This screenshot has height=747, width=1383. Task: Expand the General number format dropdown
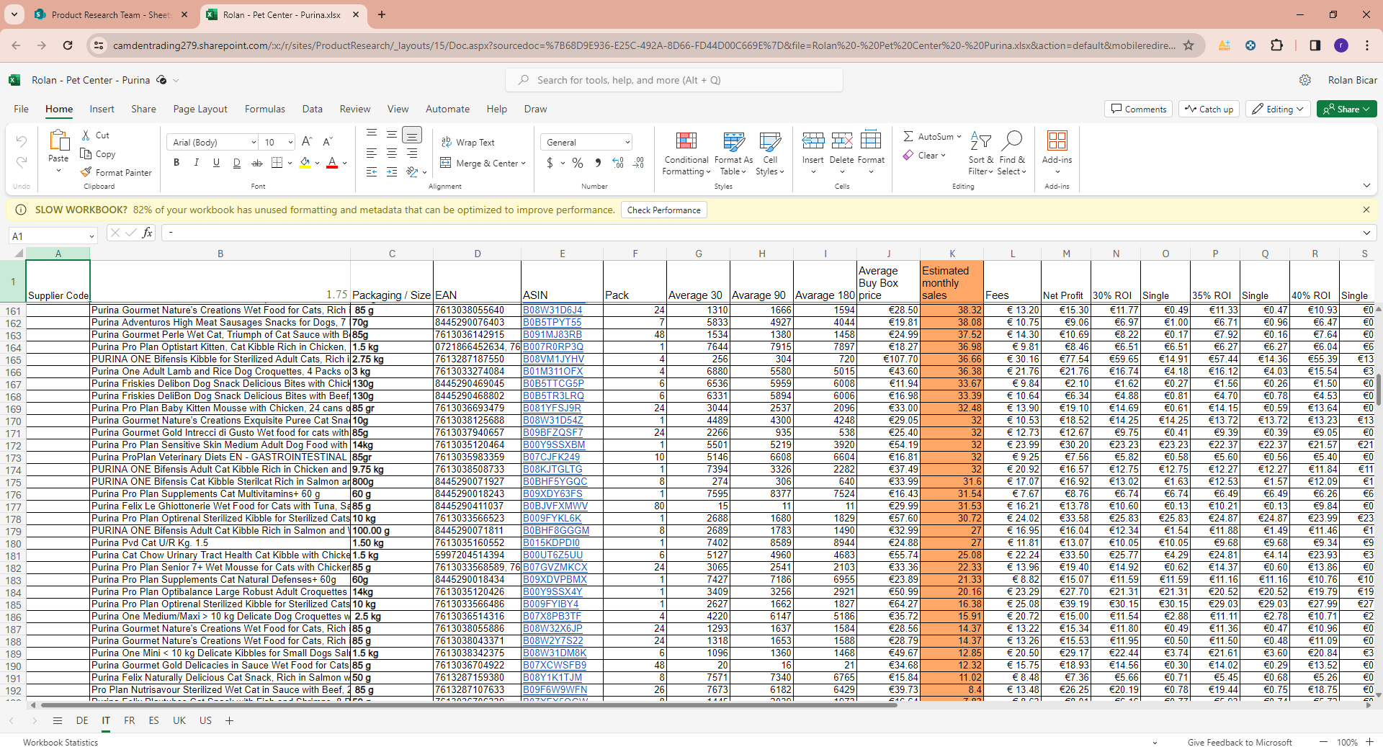click(x=627, y=143)
